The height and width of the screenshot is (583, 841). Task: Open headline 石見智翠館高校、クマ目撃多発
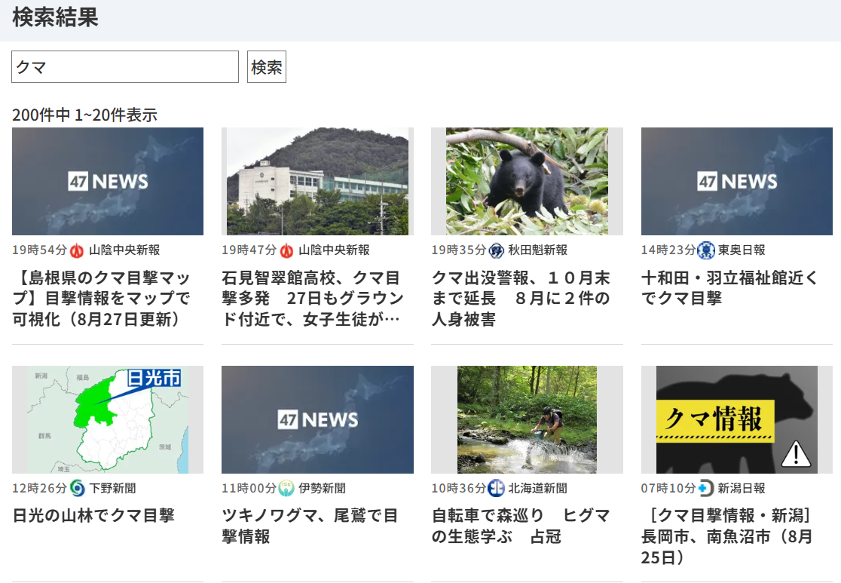313,299
